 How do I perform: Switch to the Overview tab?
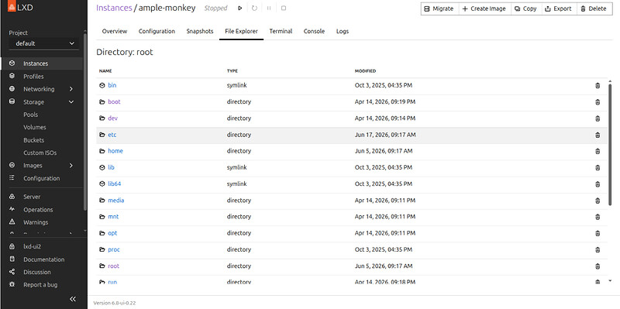point(115,31)
